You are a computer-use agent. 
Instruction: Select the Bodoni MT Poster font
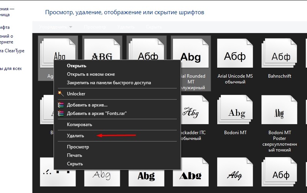pyautogui.click(x=280, y=123)
